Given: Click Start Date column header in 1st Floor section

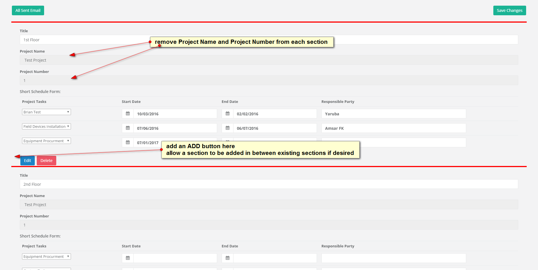Looking at the screenshot, I should [x=131, y=101].
